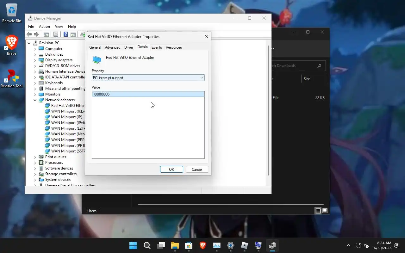Switch to the Resources tab
The width and height of the screenshot is (405, 253).
pos(174,47)
